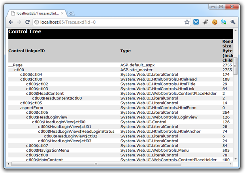
Task: Click the blue X extension icon
Action: pyautogui.click(x=196, y=22)
